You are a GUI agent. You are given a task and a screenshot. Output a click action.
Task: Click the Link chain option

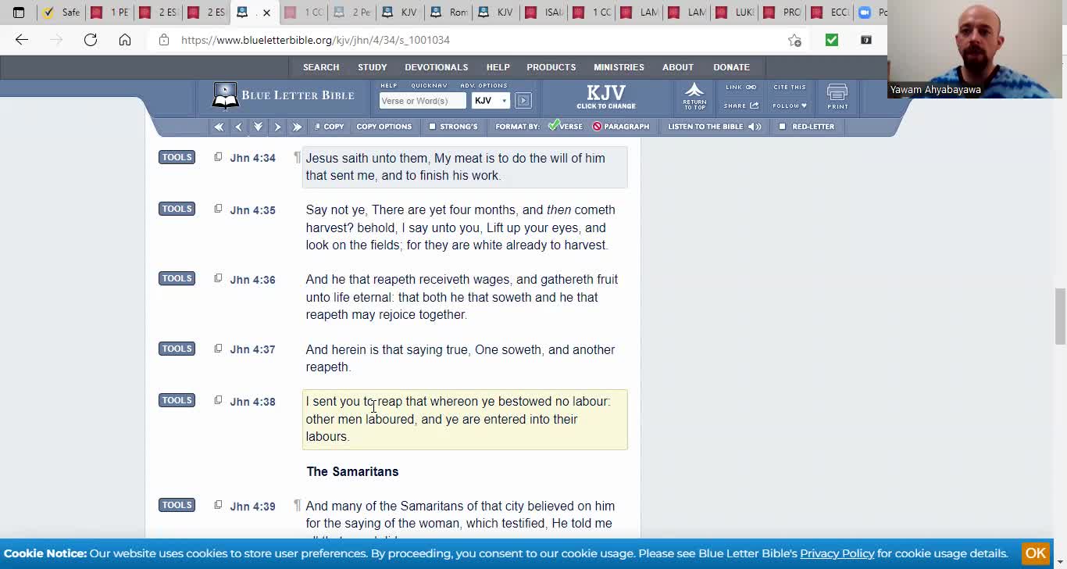click(x=740, y=88)
